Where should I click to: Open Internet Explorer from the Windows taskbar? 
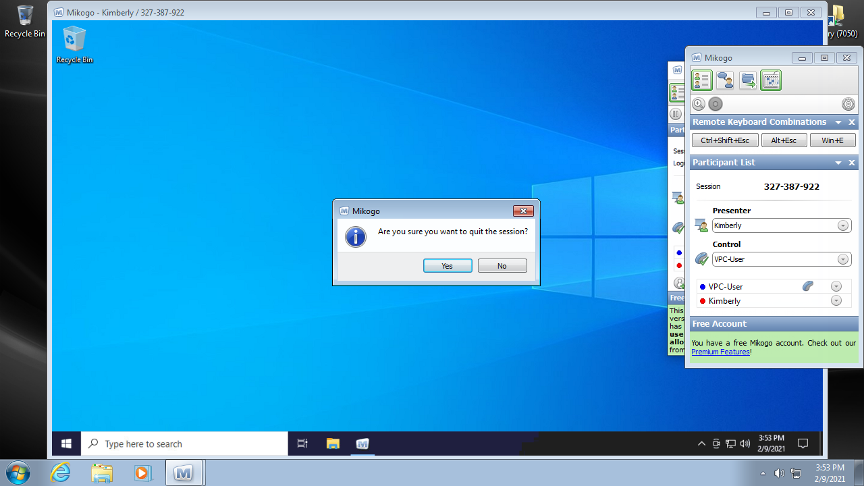pyautogui.click(x=61, y=473)
